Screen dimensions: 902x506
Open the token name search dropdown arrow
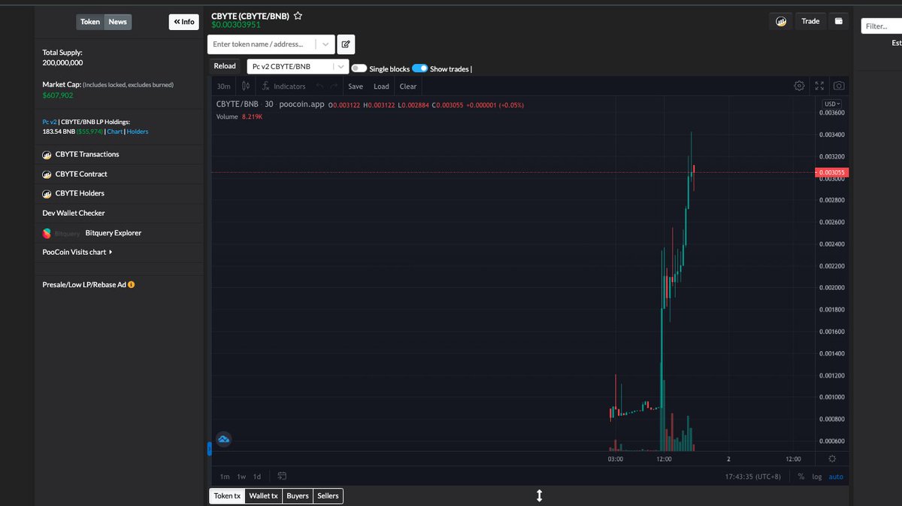coord(325,44)
